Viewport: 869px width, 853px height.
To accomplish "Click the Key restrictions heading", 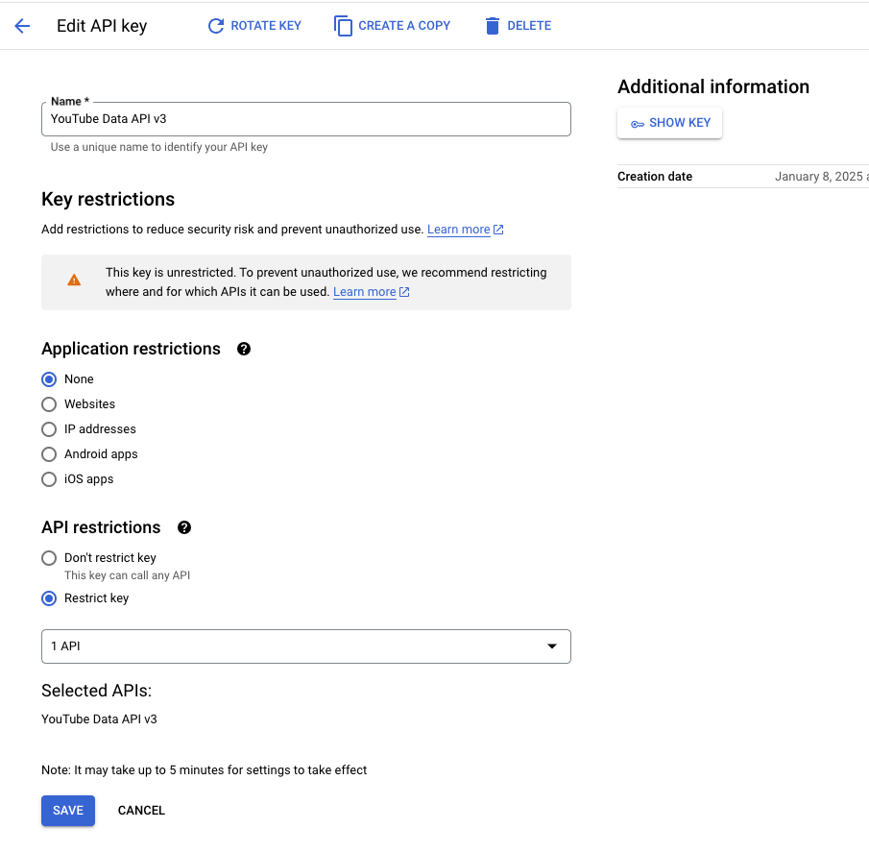I will coord(109,200).
